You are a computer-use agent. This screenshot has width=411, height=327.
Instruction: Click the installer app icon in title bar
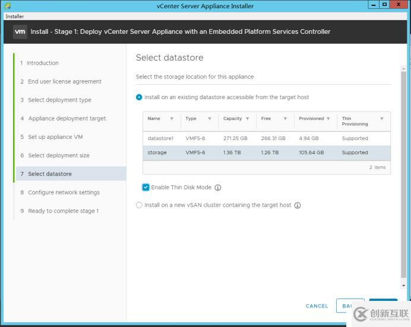coord(8,6)
